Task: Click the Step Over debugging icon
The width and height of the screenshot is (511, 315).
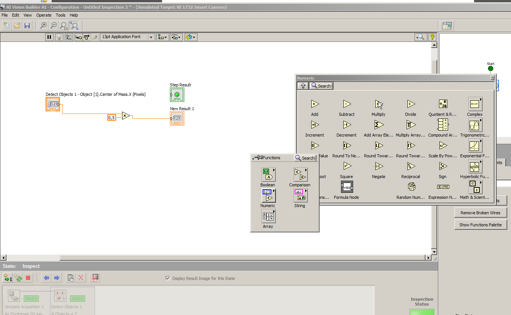Action: pos(87,37)
